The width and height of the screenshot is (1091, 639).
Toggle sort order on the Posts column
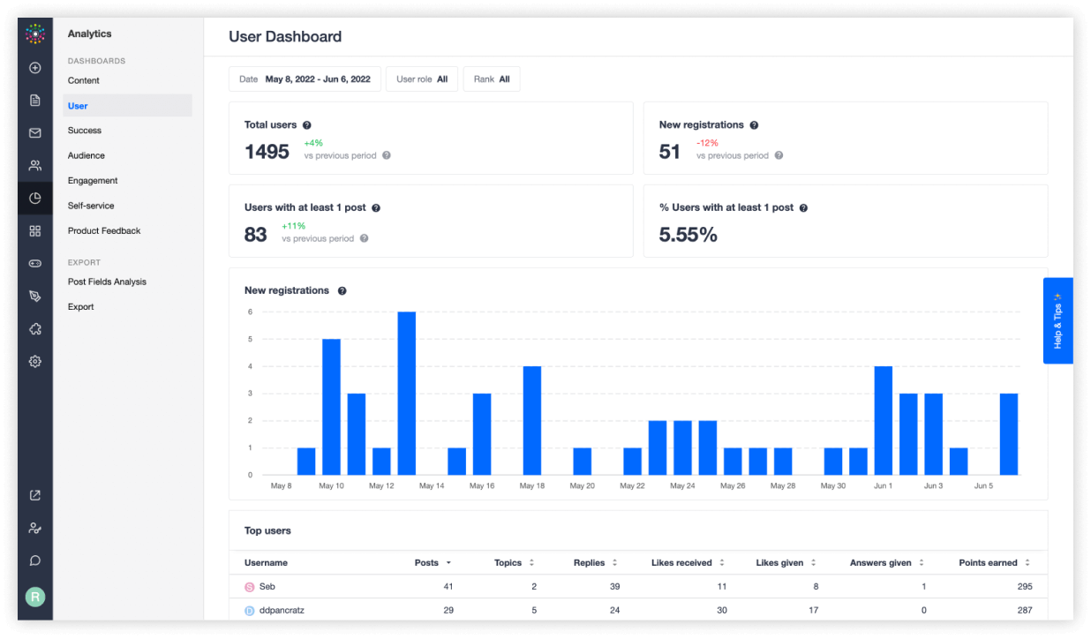[x=432, y=562]
